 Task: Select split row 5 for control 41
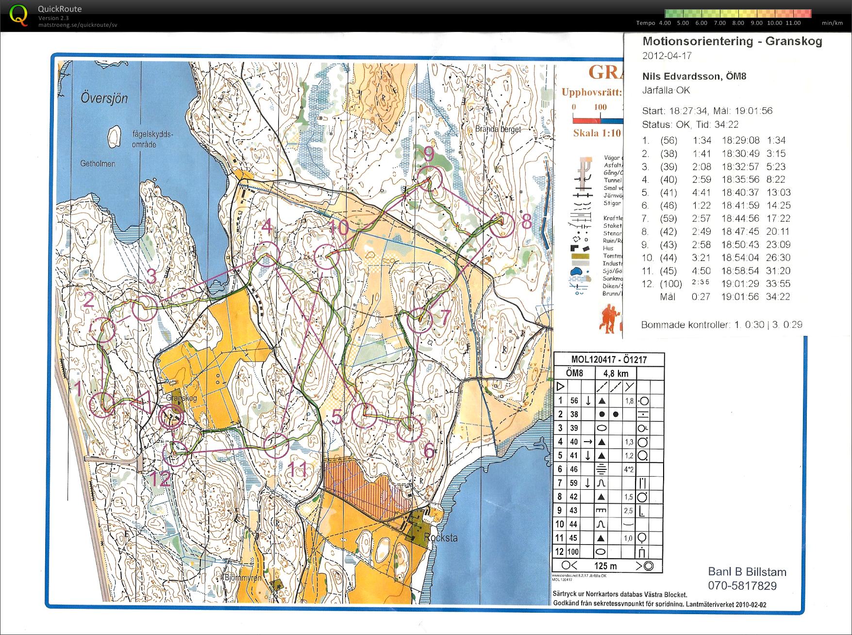pos(716,193)
